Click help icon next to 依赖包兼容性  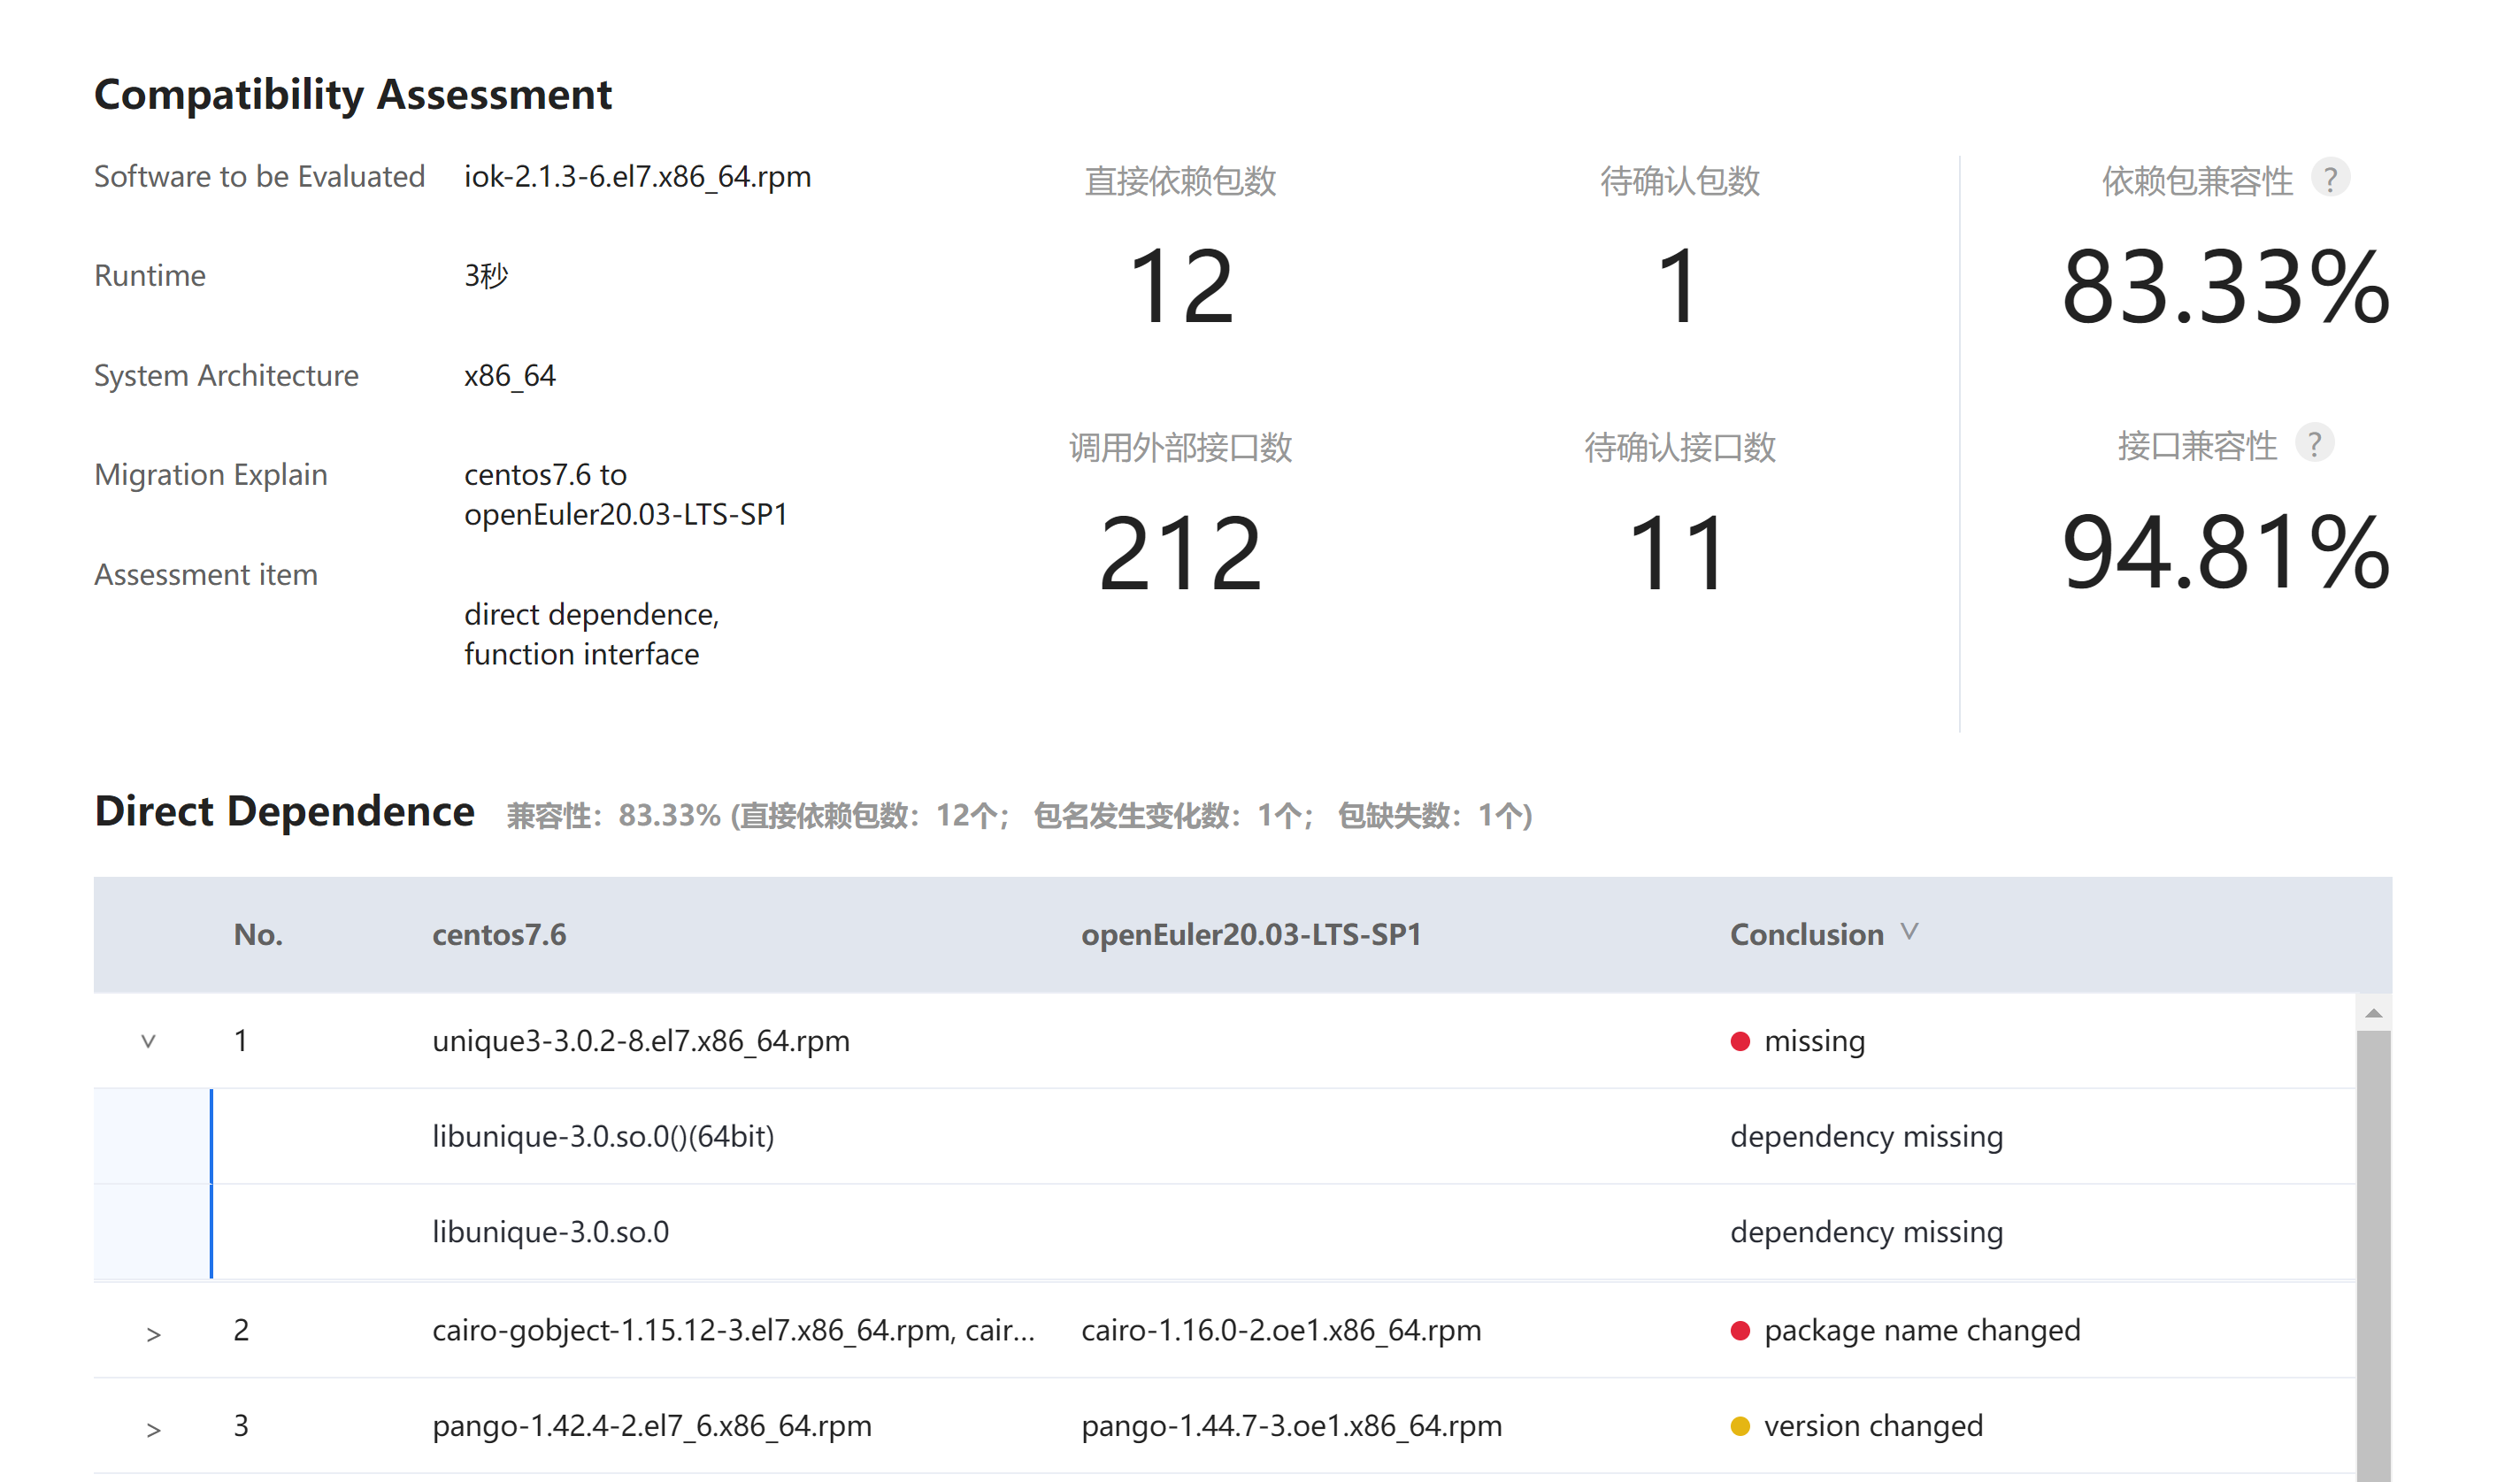[2329, 179]
